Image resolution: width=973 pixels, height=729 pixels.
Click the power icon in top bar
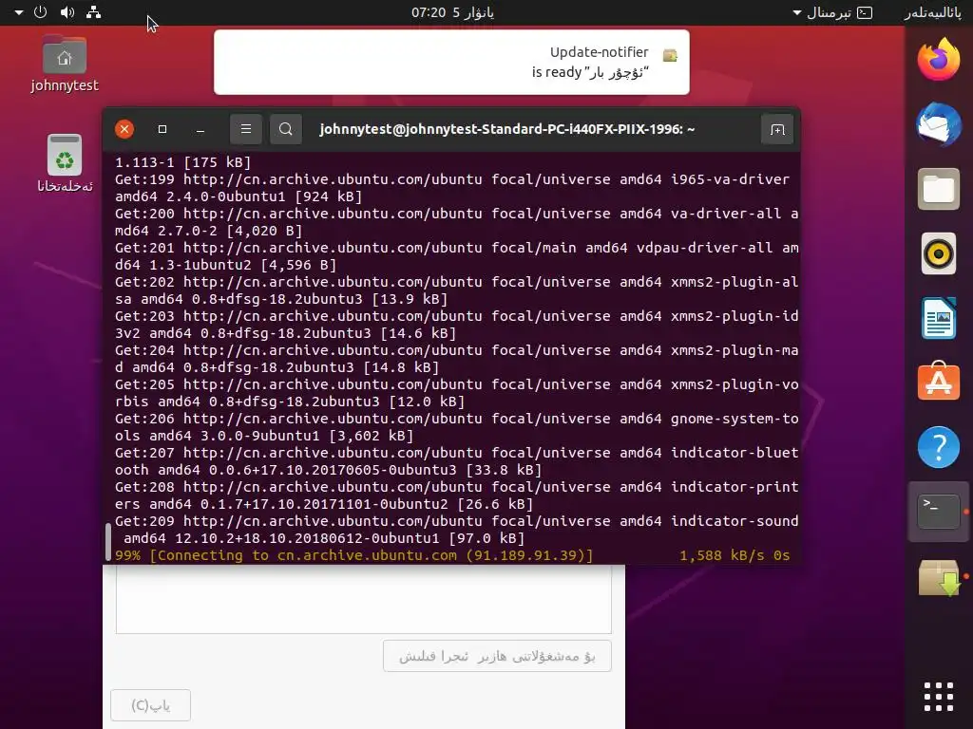point(40,11)
